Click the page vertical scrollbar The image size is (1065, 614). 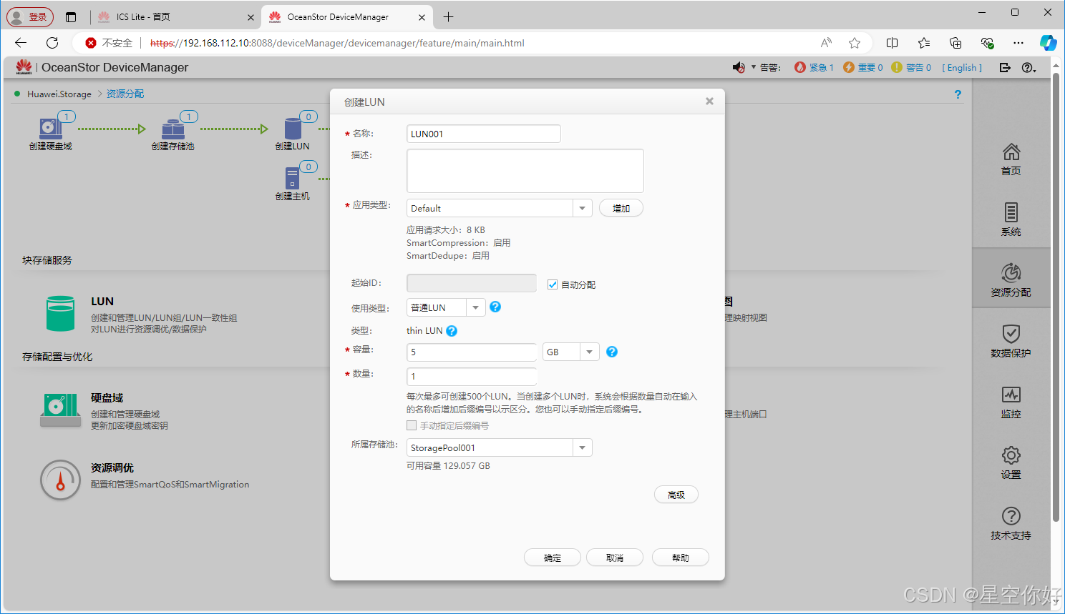(x=1056, y=297)
